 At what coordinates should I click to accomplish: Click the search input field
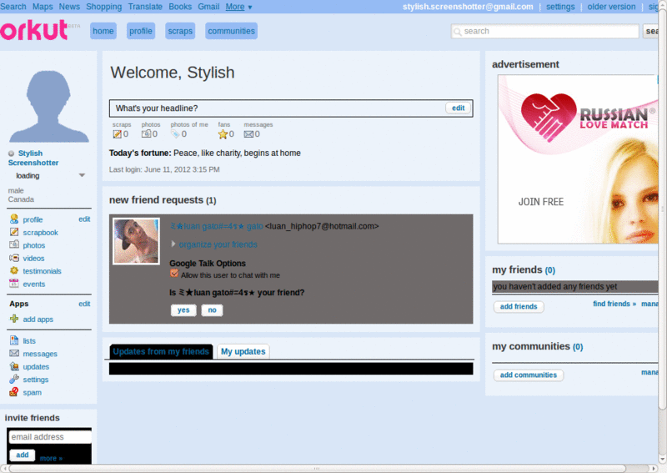click(x=545, y=31)
